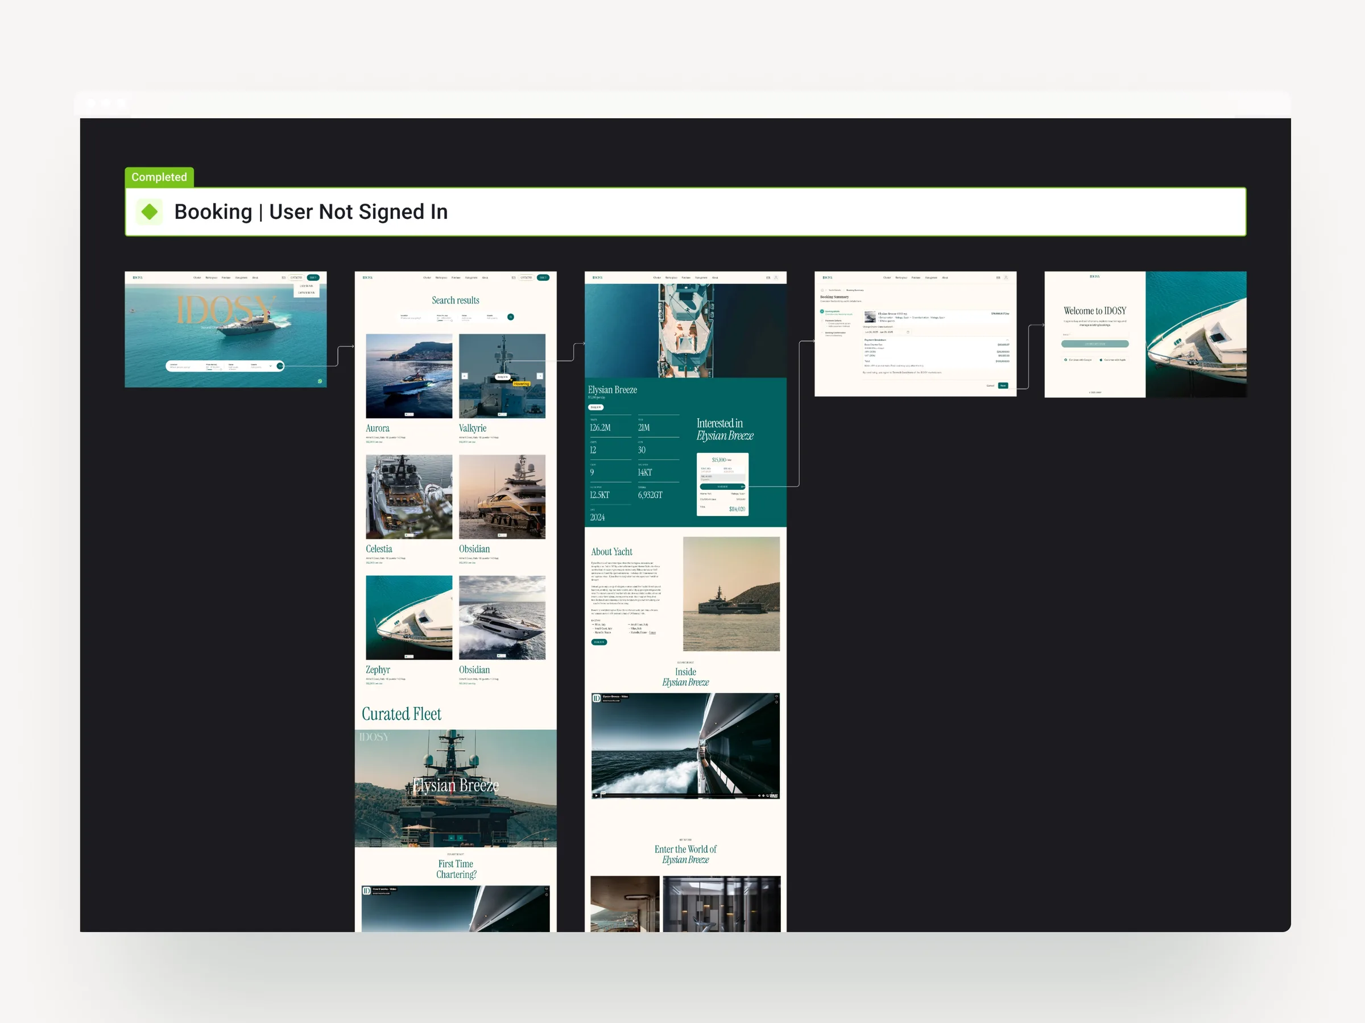Viewport: 1365px width, 1023px height.
Task: Click About menu on search results navbar
Action: click(486, 277)
